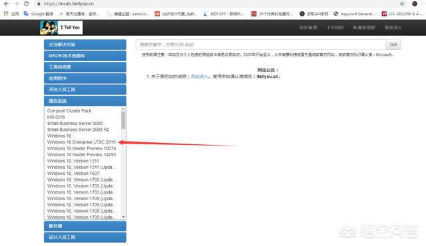Open the 35个优秀的免费 bookmark
Image resolution: width=426 pixels, height=246 pixels.
tap(272, 14)
